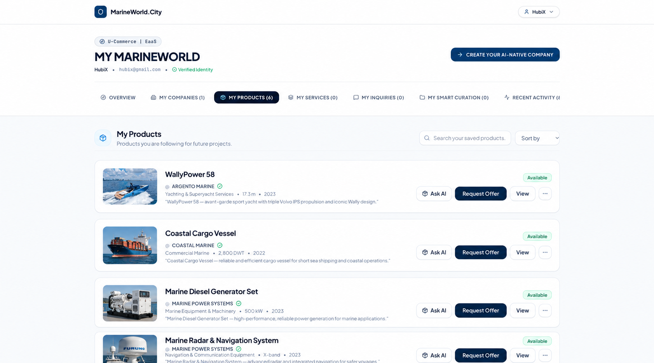Request Offer for Coastal Cargo Vessel
This screenshot has width=654, height=363.
481,252
